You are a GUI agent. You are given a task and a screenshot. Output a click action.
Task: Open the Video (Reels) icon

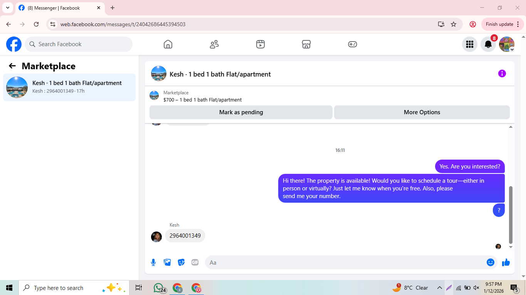coord(260,44)
